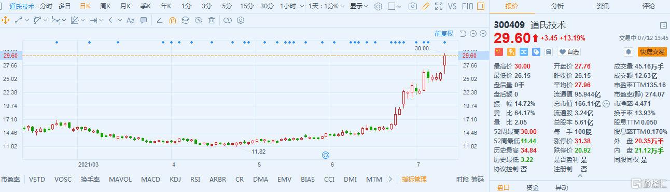Select the 周K chart period
Screen dimensions: 670x192
click(x=105, y=6)
